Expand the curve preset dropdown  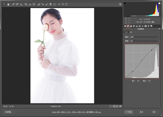click(145, 37)
